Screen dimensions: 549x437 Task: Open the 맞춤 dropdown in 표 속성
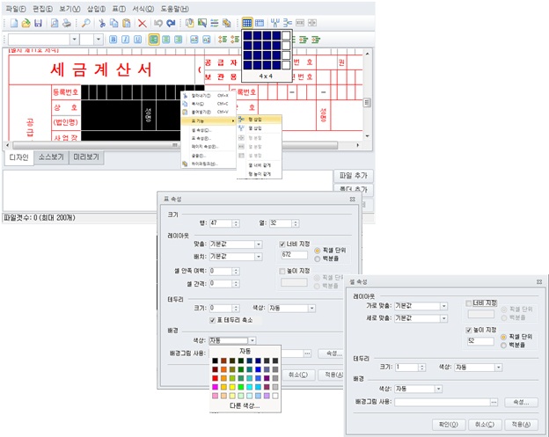pyautogui.click(x=259, y=244)
